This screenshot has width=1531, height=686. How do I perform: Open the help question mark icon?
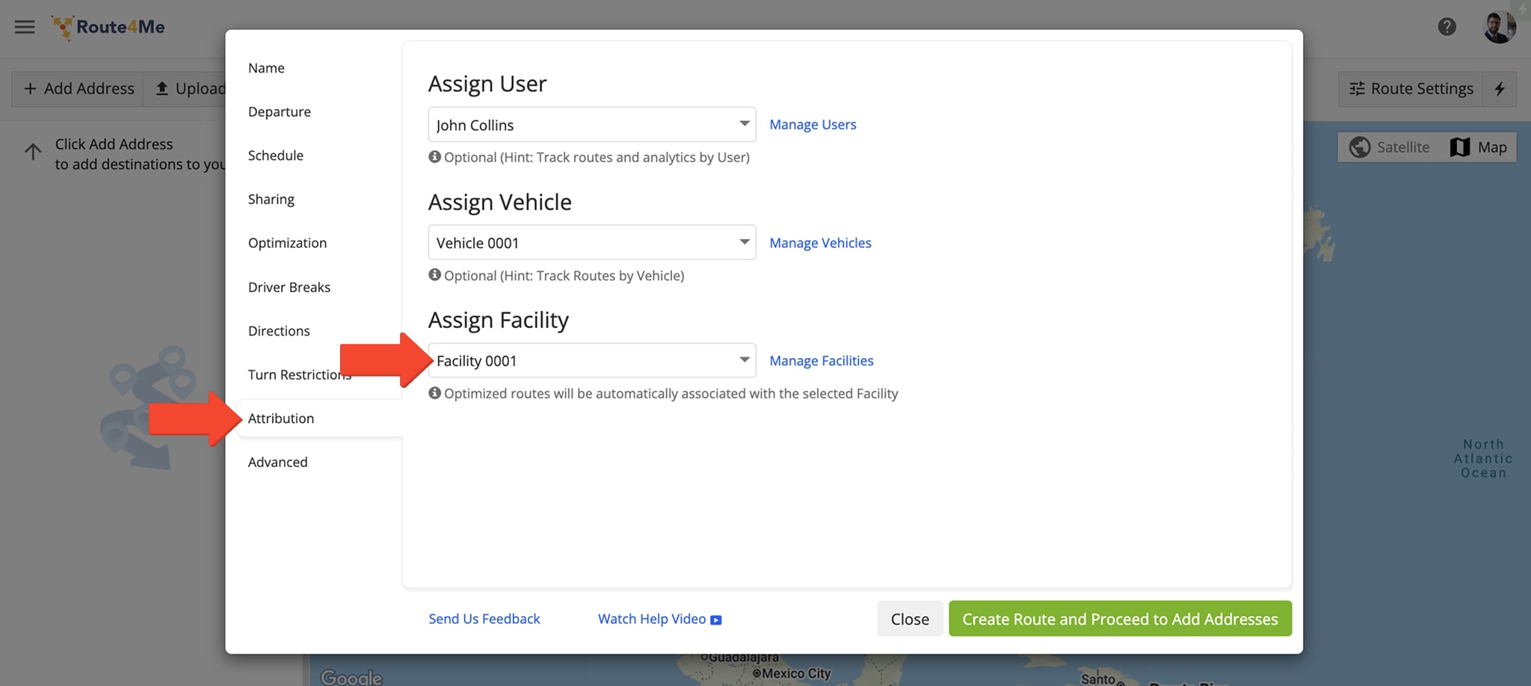[x=1447, y=27]
